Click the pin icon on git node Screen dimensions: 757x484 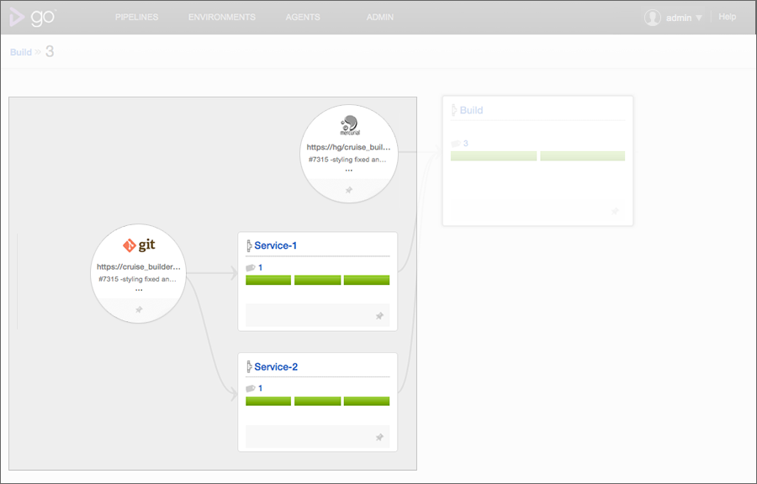(x=139, y=309)
